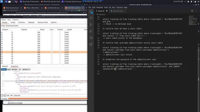Select Burp Suite Professional taskbar item
Viewport: 200px width, 112px height.
tap(30, 2)
